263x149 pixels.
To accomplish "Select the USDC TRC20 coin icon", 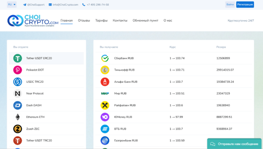I will [x=18, y=82].
